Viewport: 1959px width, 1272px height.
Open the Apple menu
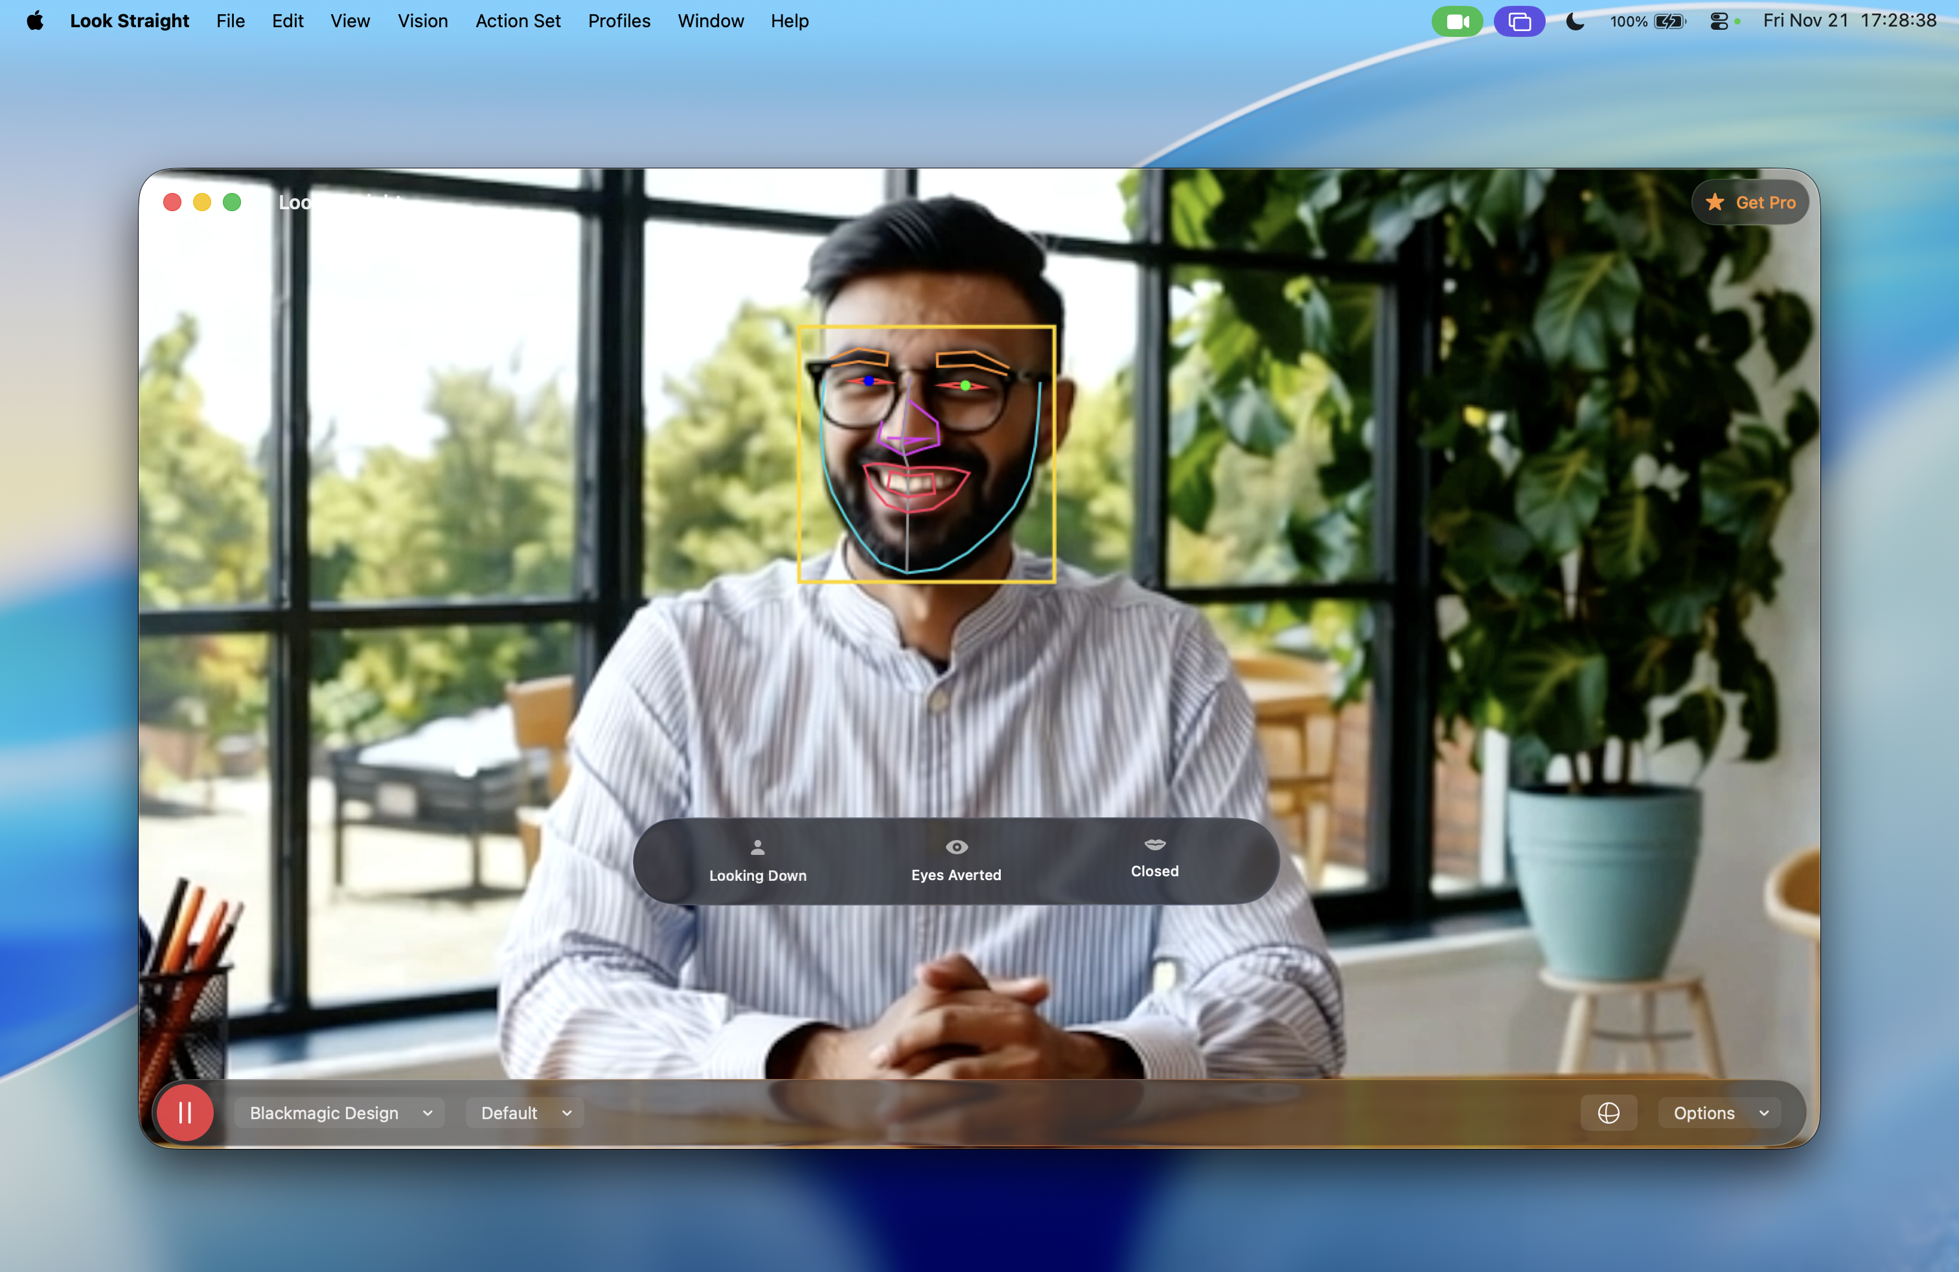coord(34,21)
